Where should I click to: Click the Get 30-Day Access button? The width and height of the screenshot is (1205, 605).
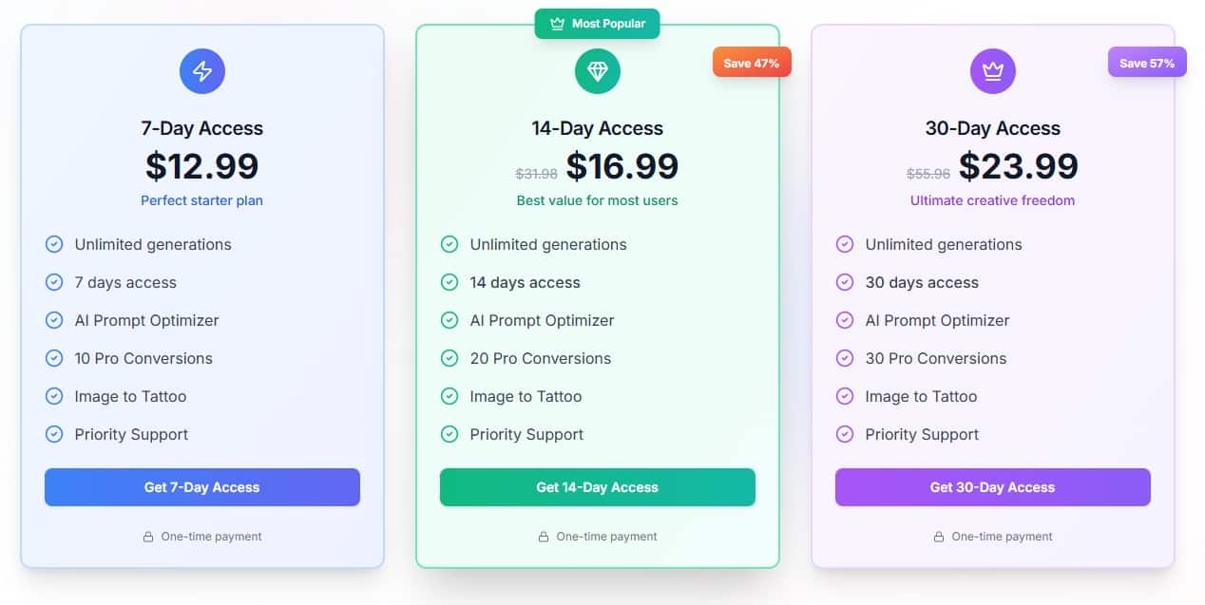[x=992, y=486]
